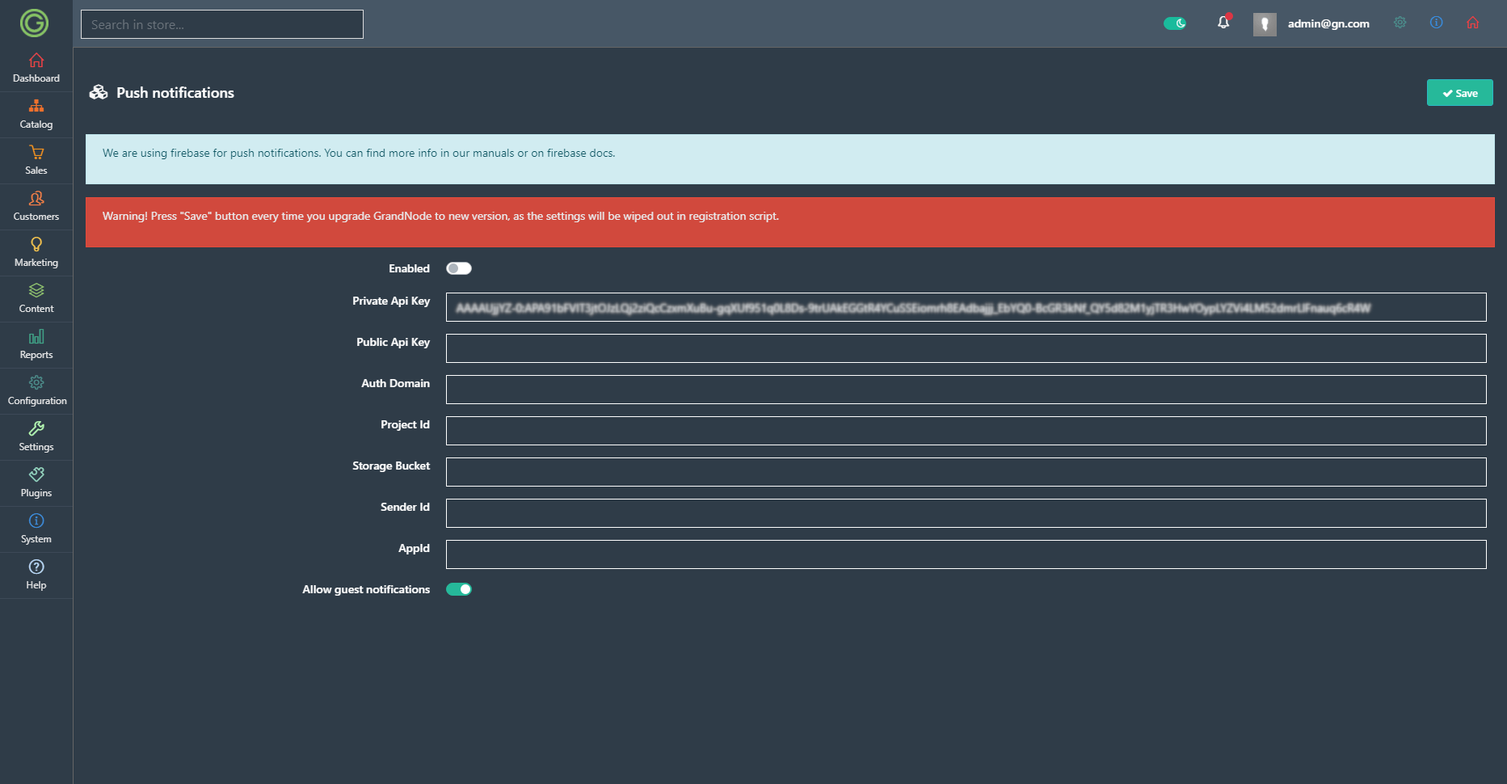Click the admin user avatar
This screenshot has height=784, width=1507.
[x=1265, y=24]
